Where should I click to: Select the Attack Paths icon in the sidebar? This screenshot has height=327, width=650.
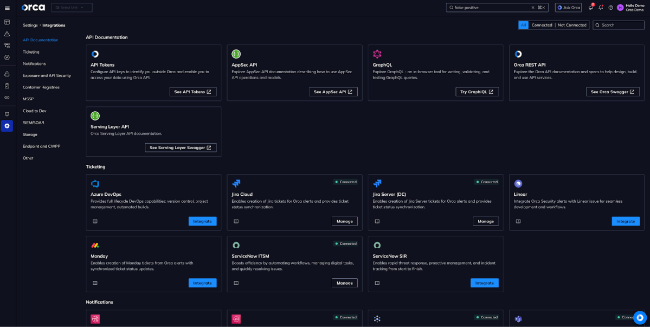[7, 46]
